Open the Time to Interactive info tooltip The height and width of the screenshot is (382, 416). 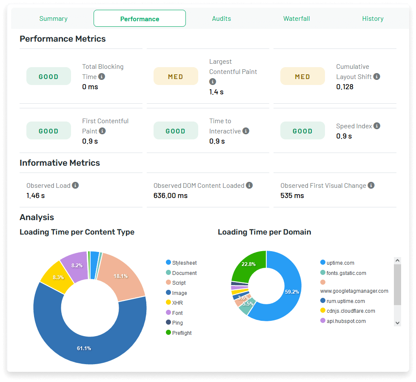[245, 131]
